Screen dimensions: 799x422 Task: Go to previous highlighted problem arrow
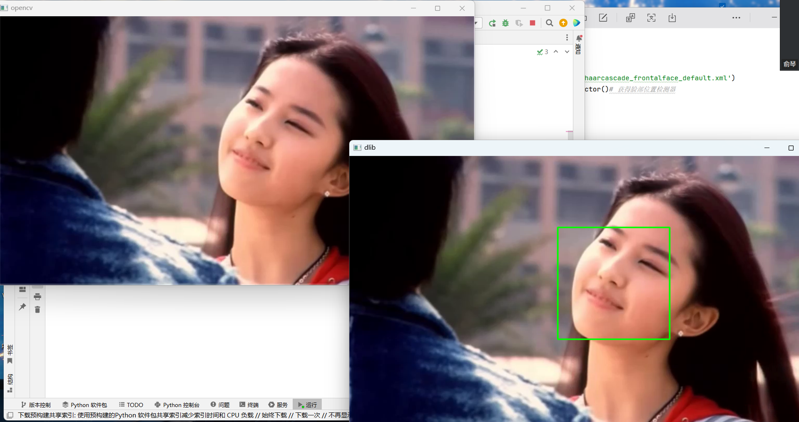point(556,52)
